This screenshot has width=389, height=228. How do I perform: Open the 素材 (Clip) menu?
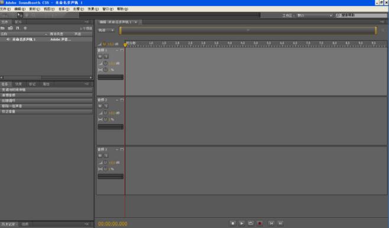[x=34, y=9]
